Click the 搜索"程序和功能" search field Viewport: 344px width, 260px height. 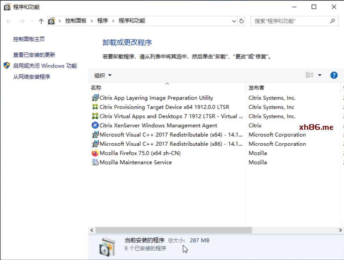(289, 21)
